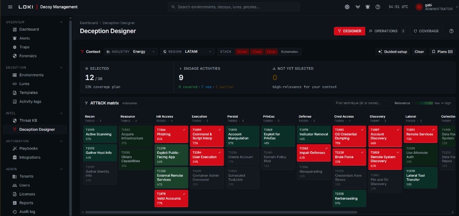459x216 pixels.
Task: Click gabi's user avatar
Action: (419, 7)
